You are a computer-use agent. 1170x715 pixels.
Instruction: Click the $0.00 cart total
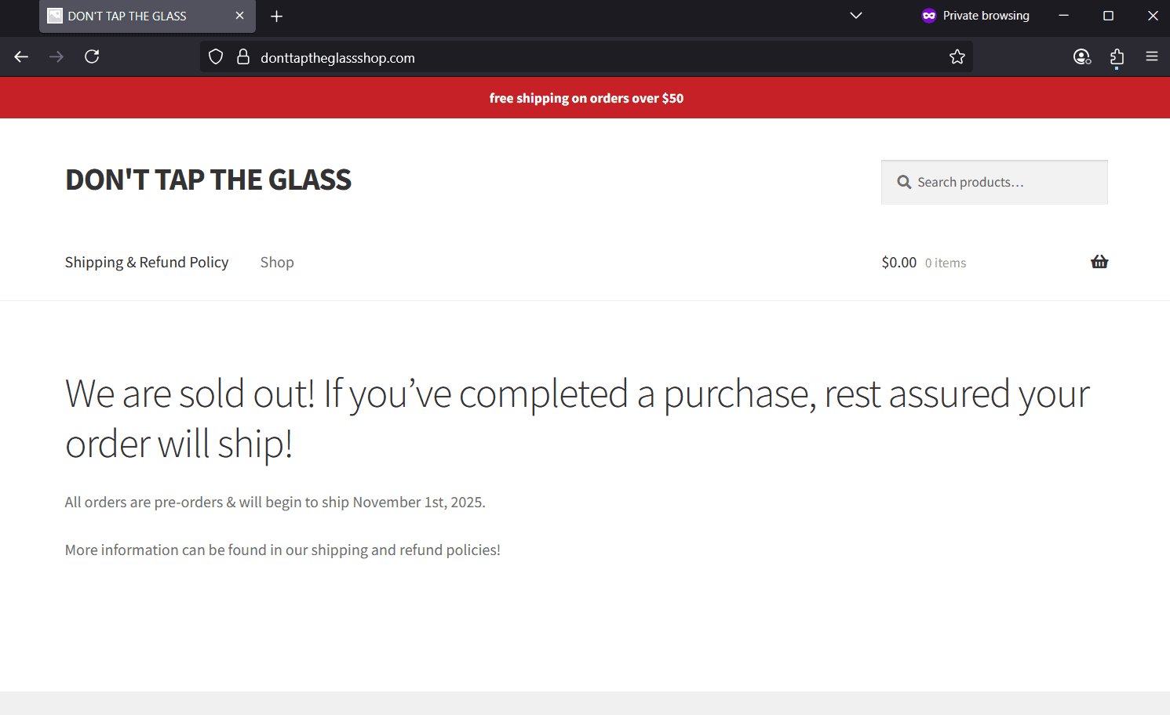(x=898, y=262)
